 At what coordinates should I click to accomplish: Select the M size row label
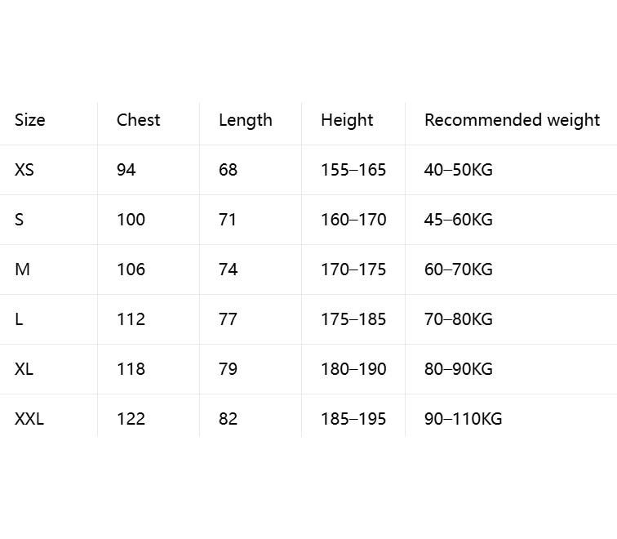22,269
